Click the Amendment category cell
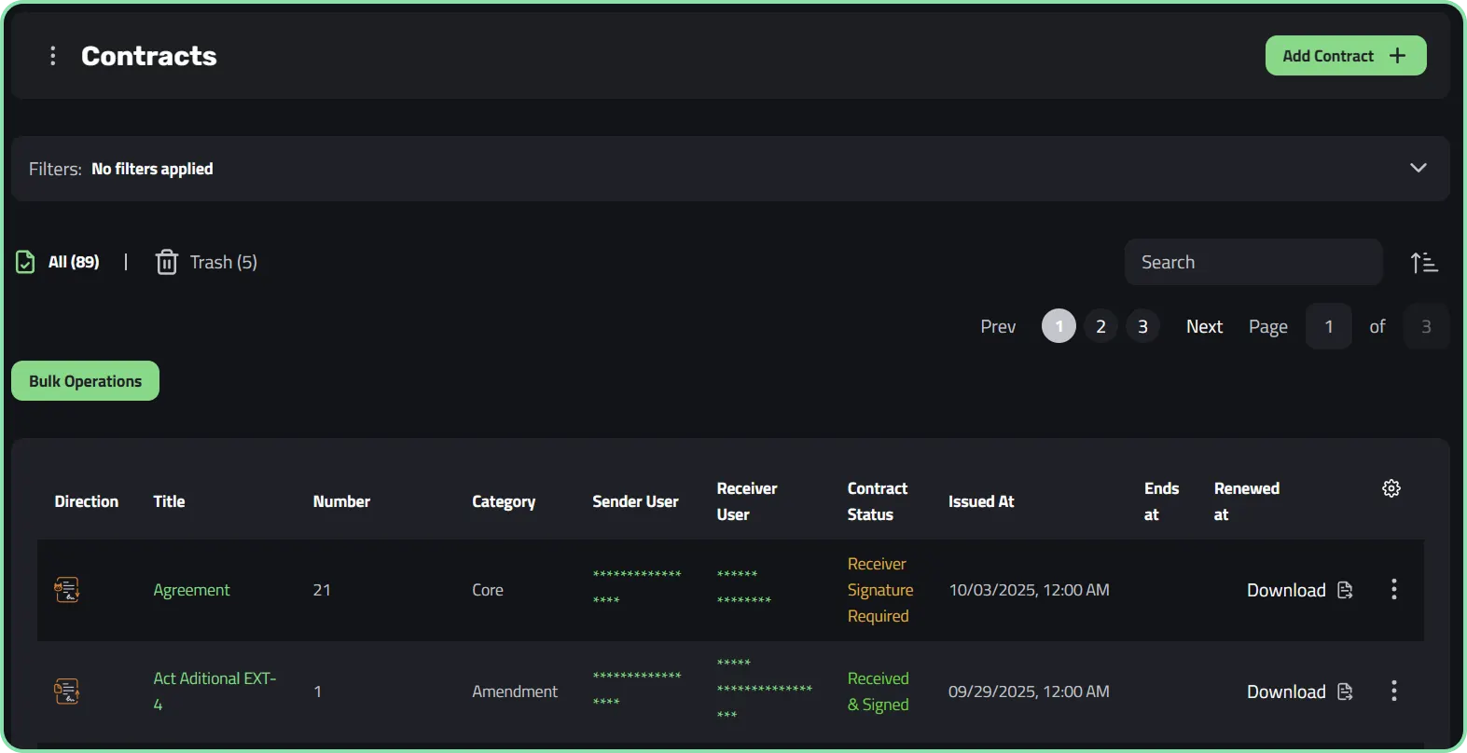This screenshot has width=1467, height=753. coord(515,691)
